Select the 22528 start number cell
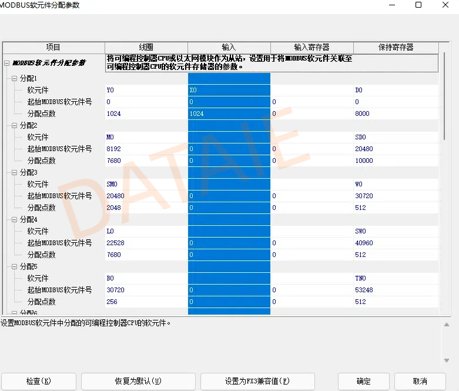Viewport: 459px width, 391px height. coord(146,243)
